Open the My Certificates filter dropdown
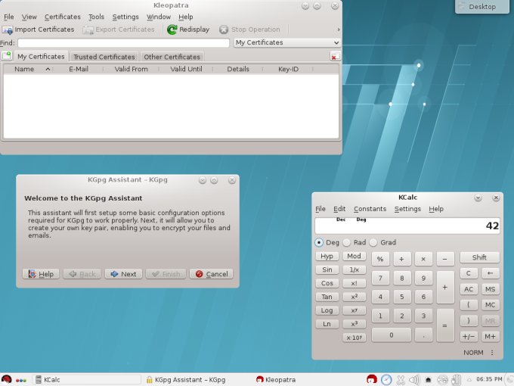 tap(287, 42)
